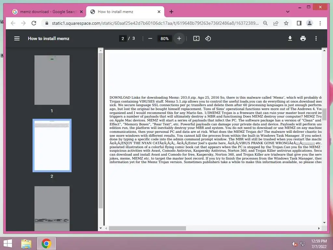Open Chrome side panel
This screenshot has width=333, height=250.
[x=299, y=23]
